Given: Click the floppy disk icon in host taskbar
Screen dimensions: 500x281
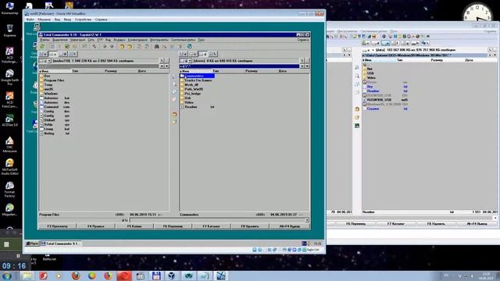Looking at the screenshot, I should [156, 276].
